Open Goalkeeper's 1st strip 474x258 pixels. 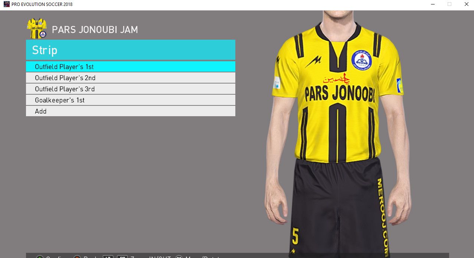[130, 100]
